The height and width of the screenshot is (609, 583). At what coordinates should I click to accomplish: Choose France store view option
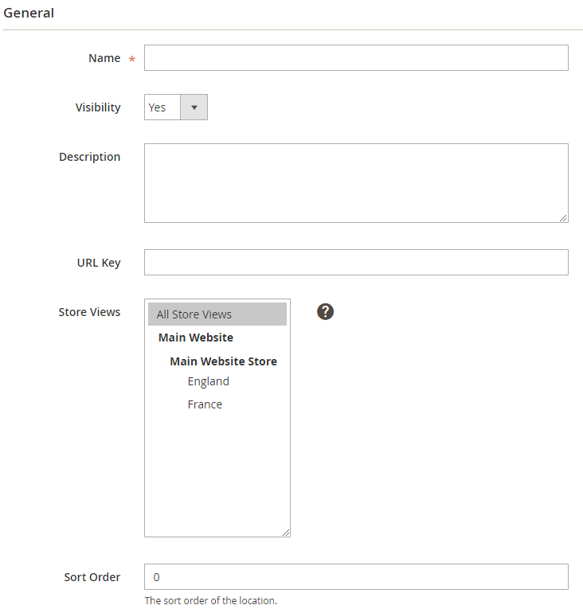click(x=205, y=404)
